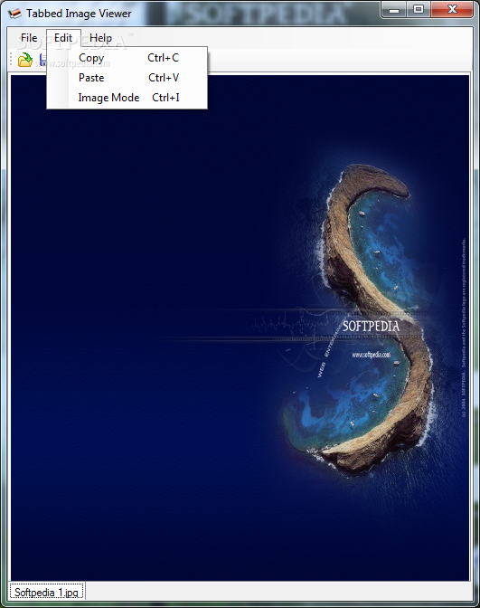
Task: Close the open Edit menu
Action: click(63, 38)
